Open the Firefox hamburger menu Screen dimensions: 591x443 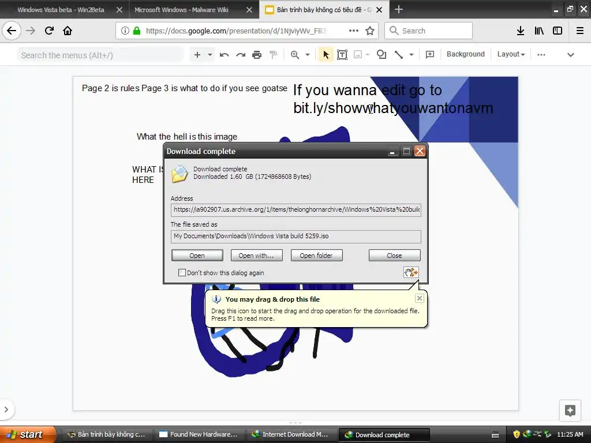point(580,31)
